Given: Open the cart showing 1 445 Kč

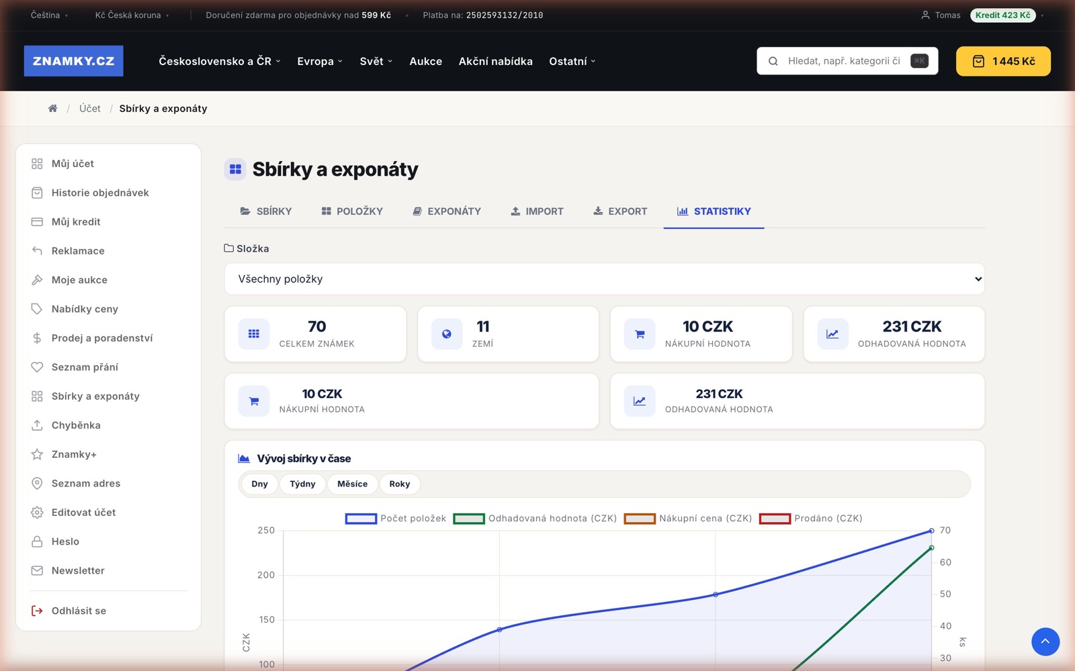Looking at the screenshot, I should pyautogui.click(x=1003, y=61).
